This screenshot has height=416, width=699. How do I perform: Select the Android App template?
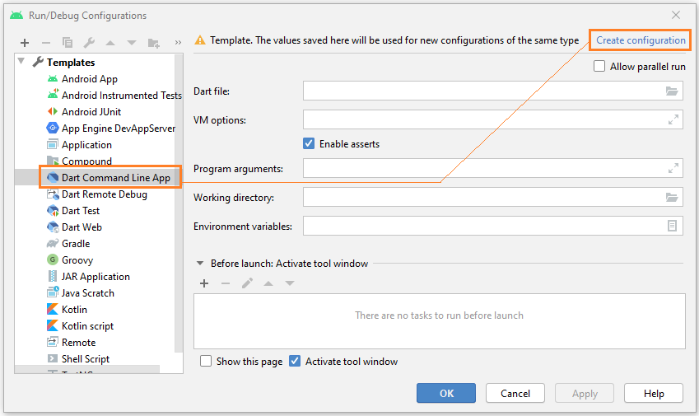pyautogui.click(x=89, y=79)
